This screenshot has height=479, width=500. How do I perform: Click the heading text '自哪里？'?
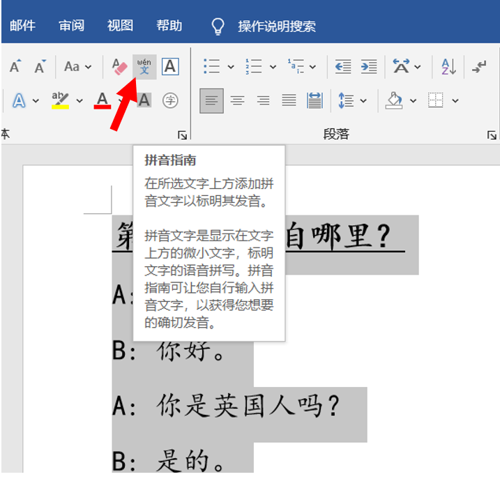[338, 236]
